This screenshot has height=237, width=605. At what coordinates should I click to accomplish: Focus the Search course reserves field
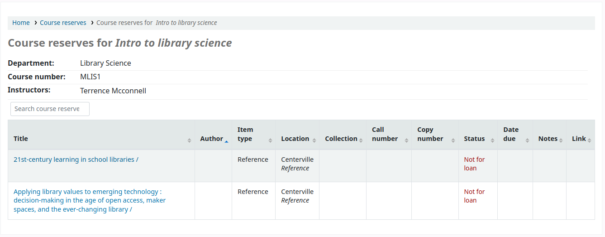tap(50, 109)
